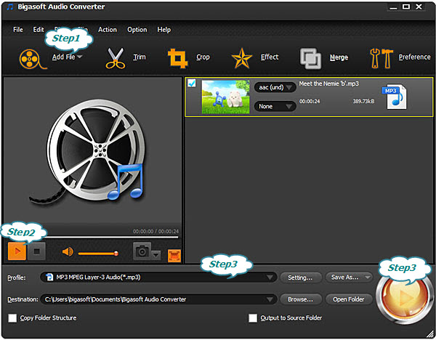Image resolution: width=436 pixels, height=340 pixels.
Task: Open the Save As dropdown arrow
Action: tap(368, 278)
